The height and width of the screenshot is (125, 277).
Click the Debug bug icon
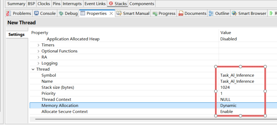[61, 13]
